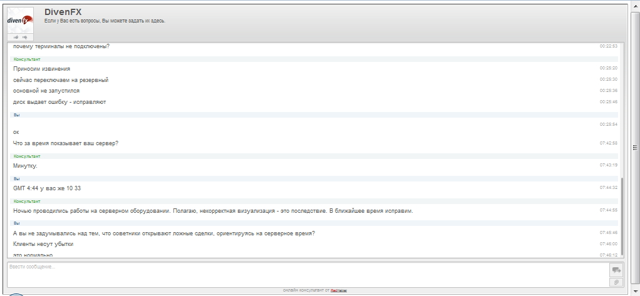Select the "это нормально" message
This screenshot has width=640, height=296.
coord(33,255)
